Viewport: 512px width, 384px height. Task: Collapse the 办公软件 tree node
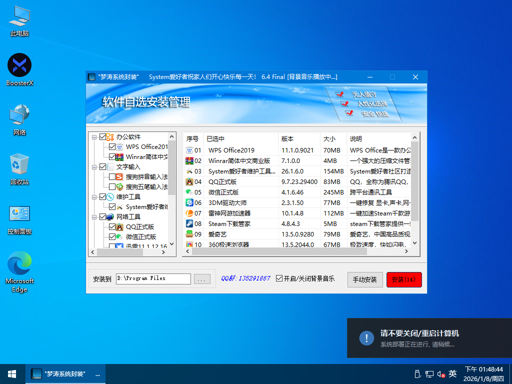[94, 137]
